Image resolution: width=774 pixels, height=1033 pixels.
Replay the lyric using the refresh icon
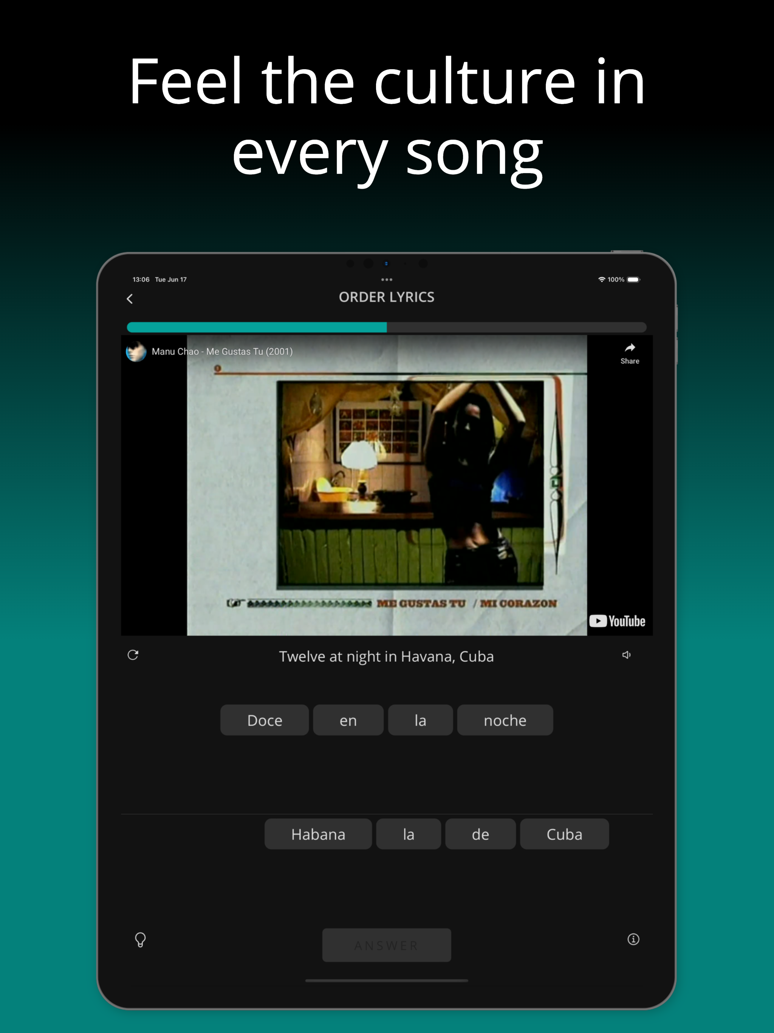(133, 655)
